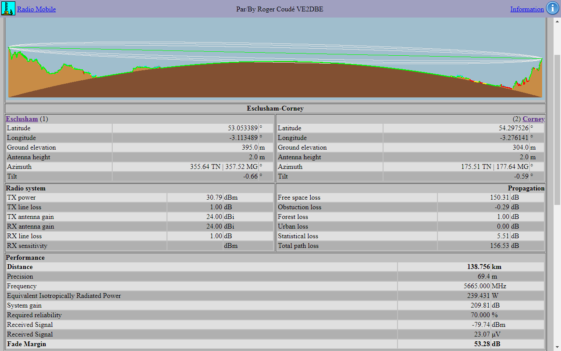561x351 pixels.
Task: Click the blue Information circle icon
Action: pyautogui.click(x=552, y=9)
